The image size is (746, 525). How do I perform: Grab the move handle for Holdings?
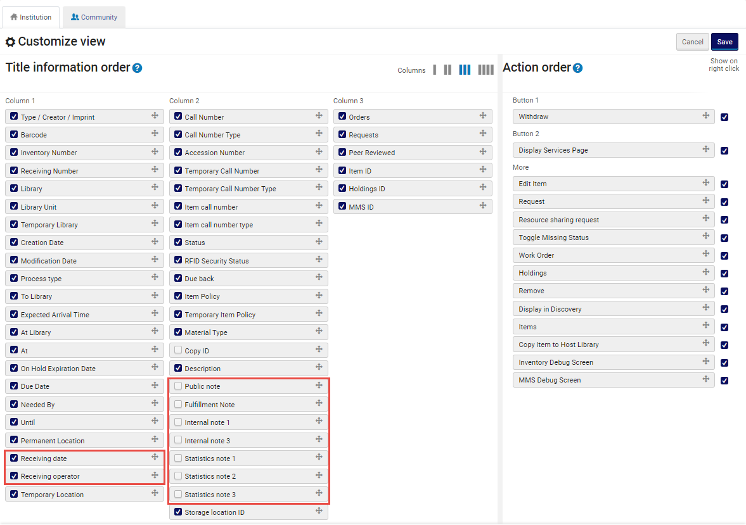coord(706,272)
